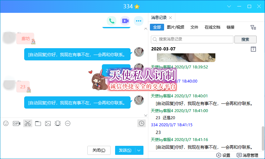Click the send image icon
The image size is (265, 159).
[48, 123]
